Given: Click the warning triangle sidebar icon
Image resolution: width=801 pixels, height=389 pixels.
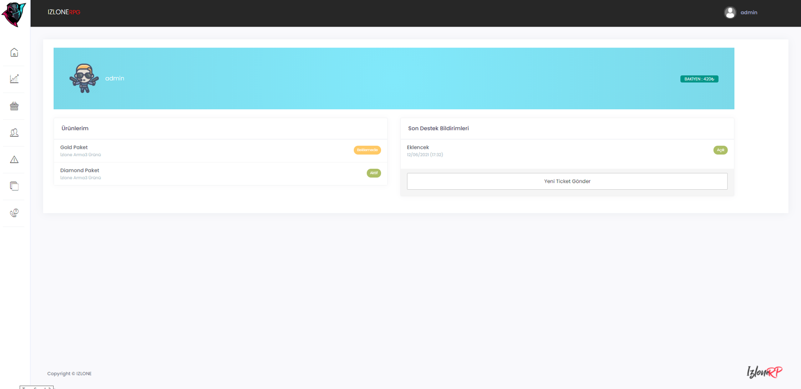Looking at the screenshot, I should (x=14, y=160).
